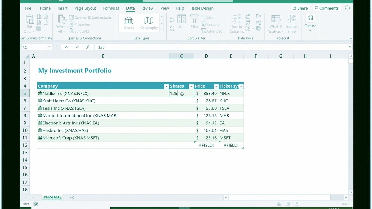Confirm entry with formula bar checkmark

[77, 47]
